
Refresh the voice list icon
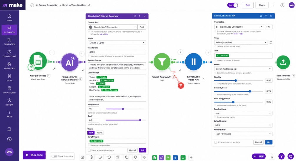[x=271, y=42]
